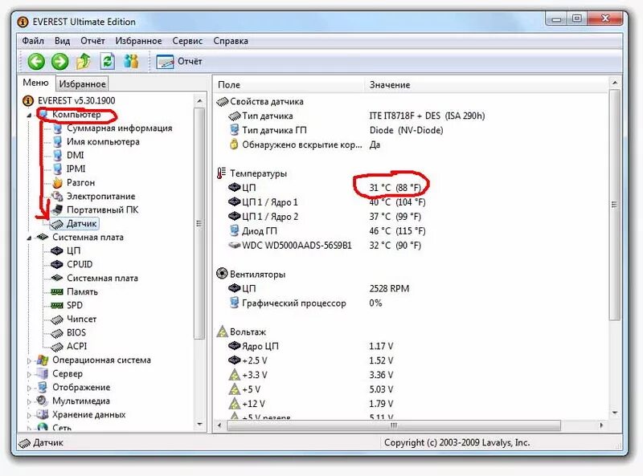Select the DMI tree item
The image size is (643, 476).
(75, 155)
